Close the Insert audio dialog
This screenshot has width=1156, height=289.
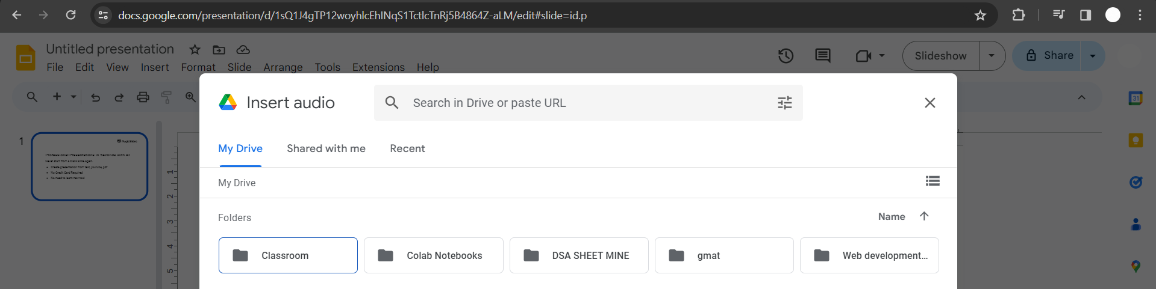click(x=929, y=103)
